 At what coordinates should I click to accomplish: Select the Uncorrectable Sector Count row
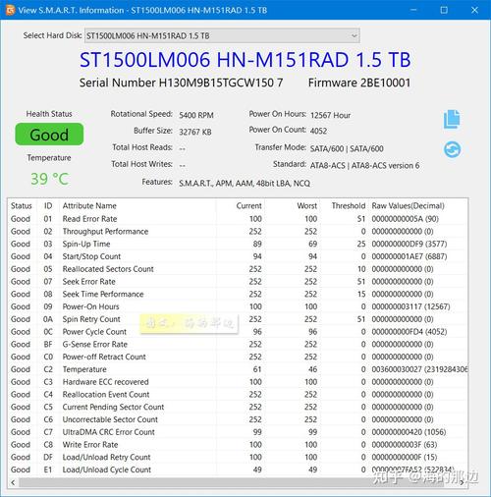238,419
